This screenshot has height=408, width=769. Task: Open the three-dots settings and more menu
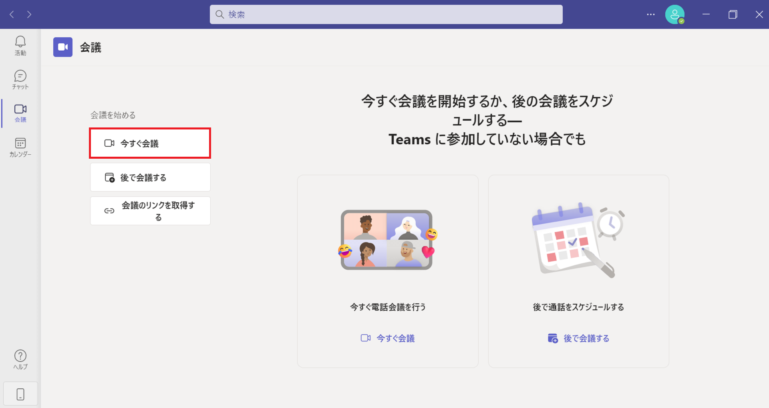[x=650, y=14]
